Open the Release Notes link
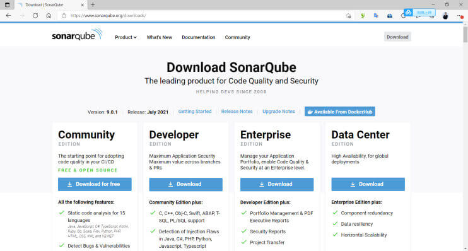This screenshot has height=251, width=468. (237, 112)
